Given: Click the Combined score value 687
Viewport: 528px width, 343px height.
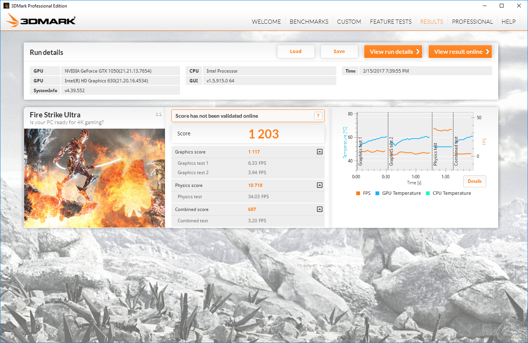Looking at the screenshot, I should 252,209.
